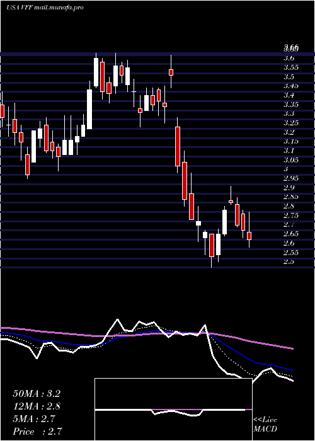Click the 3.45 price axis label
Viewport: 315px width, 441px height.
point(291,86)
